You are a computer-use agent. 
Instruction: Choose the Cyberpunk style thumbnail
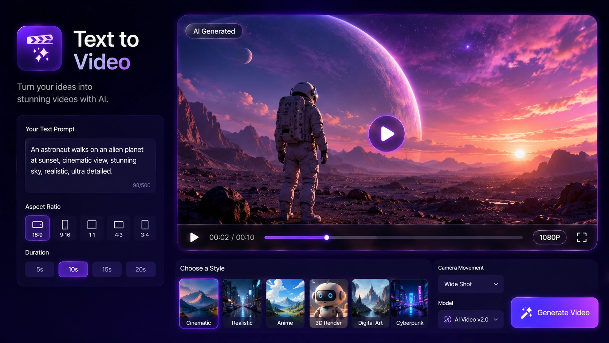409,303
